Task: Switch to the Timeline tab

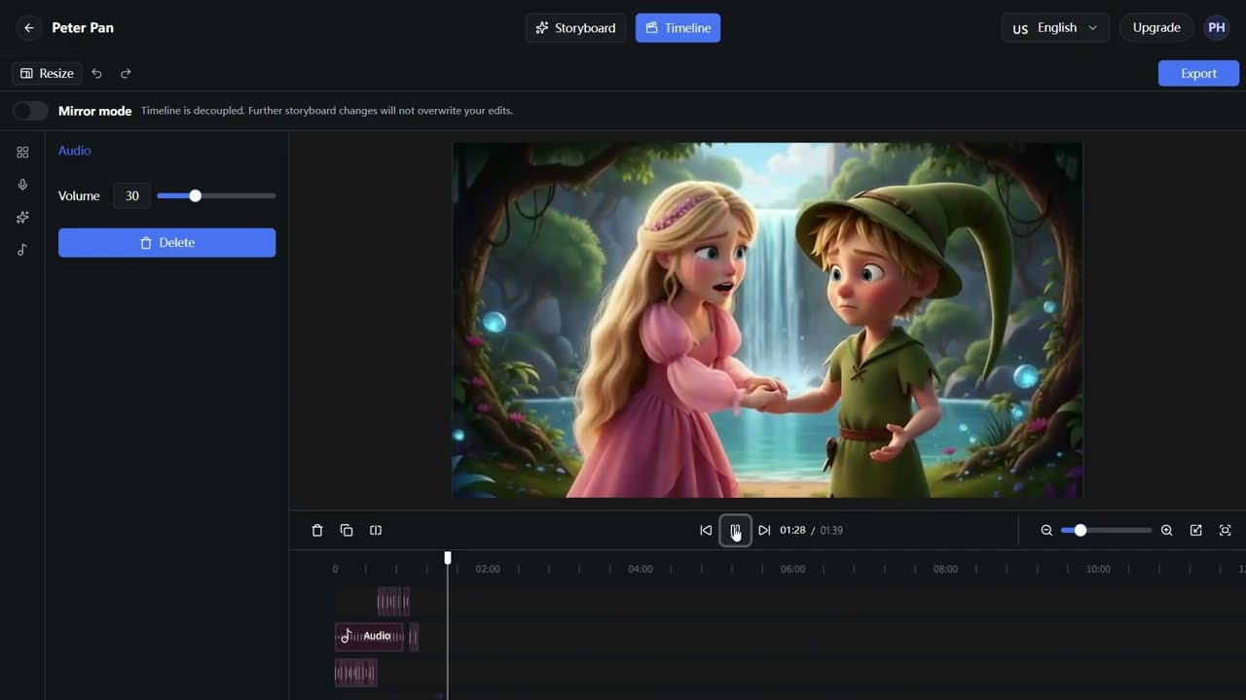Action: tap(678, 28)
